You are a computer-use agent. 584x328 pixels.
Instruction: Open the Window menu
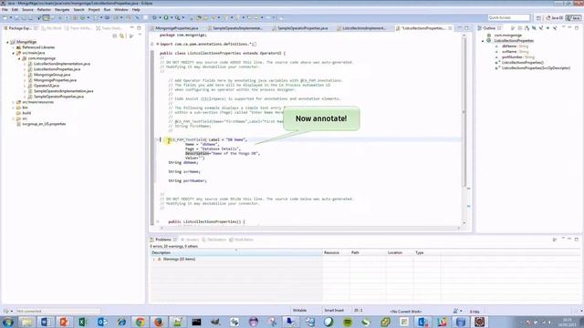pyautogui.click(x=121, y=10)
